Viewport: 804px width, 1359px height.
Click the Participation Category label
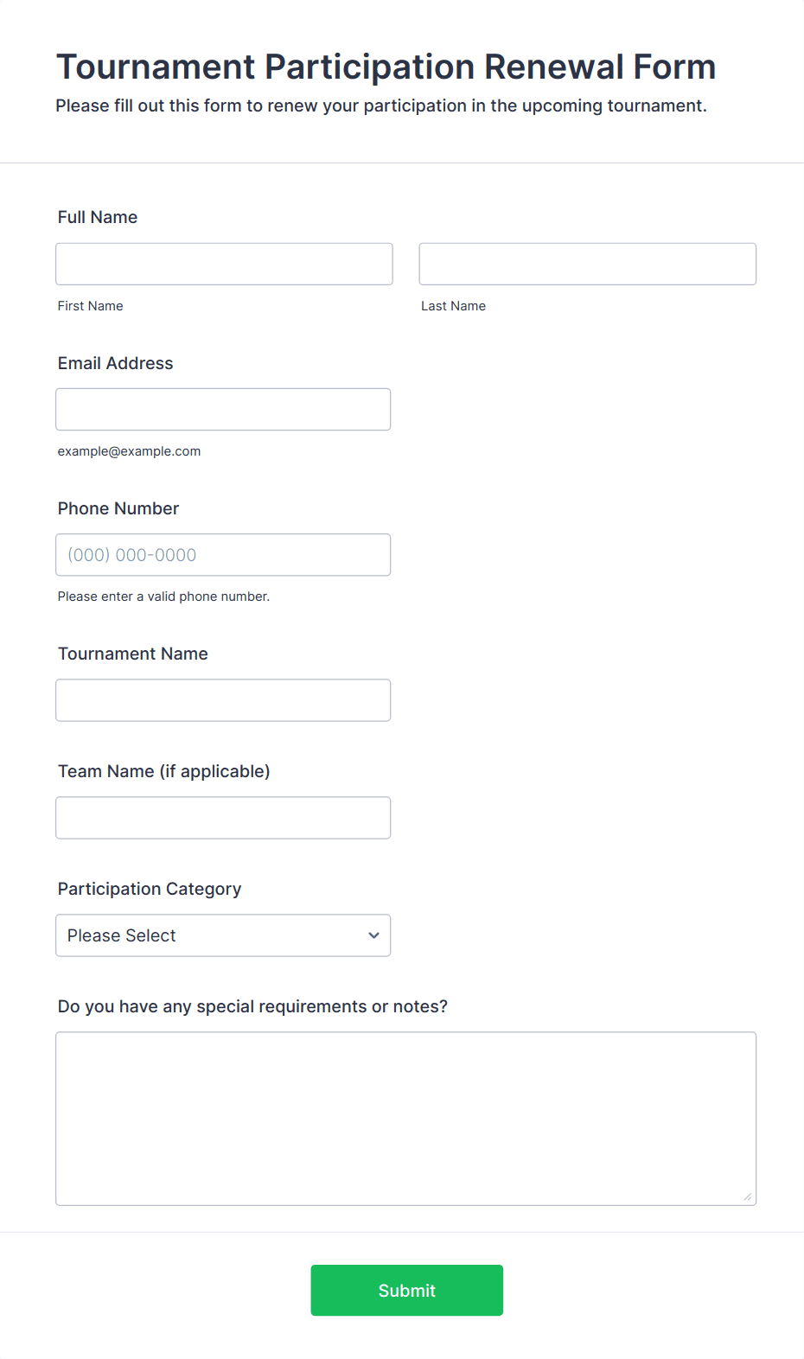pyautogui.click(x=150, y=889)
